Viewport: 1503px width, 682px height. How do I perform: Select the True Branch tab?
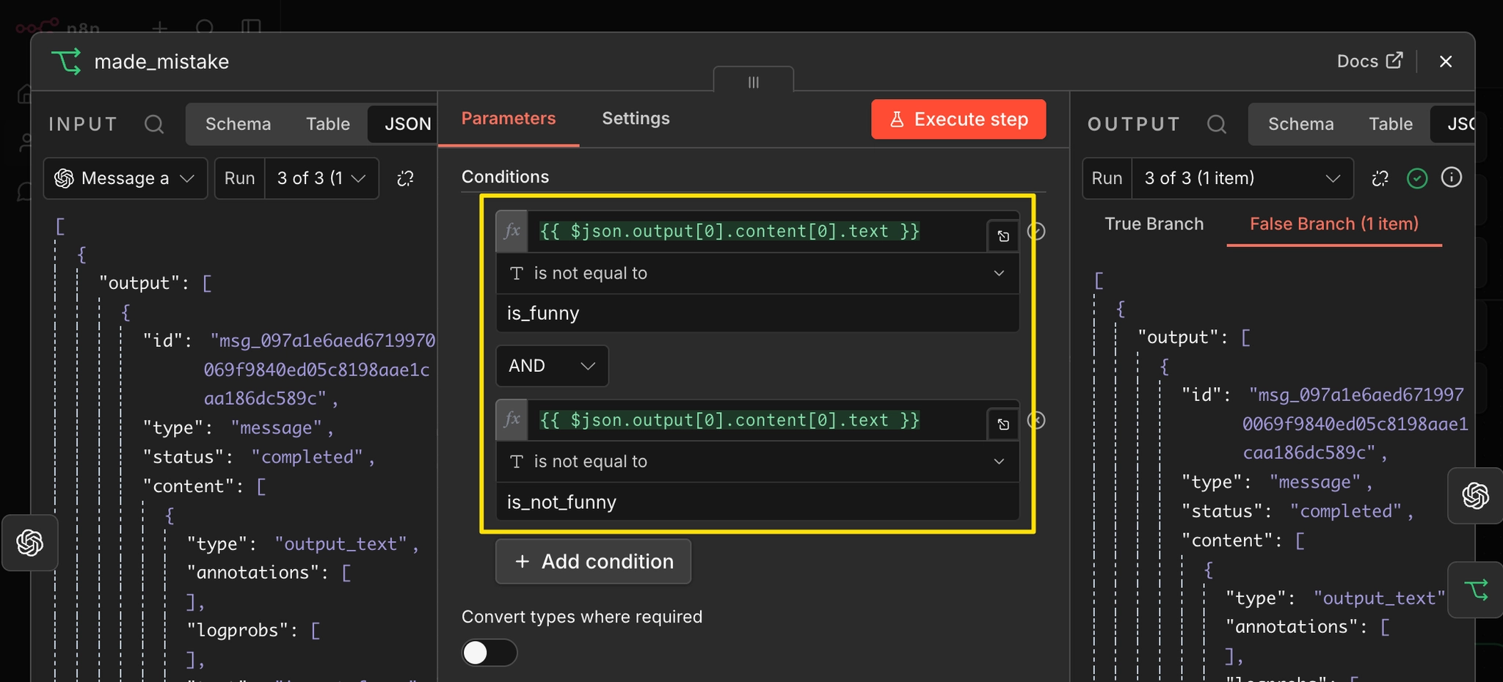1154,224
